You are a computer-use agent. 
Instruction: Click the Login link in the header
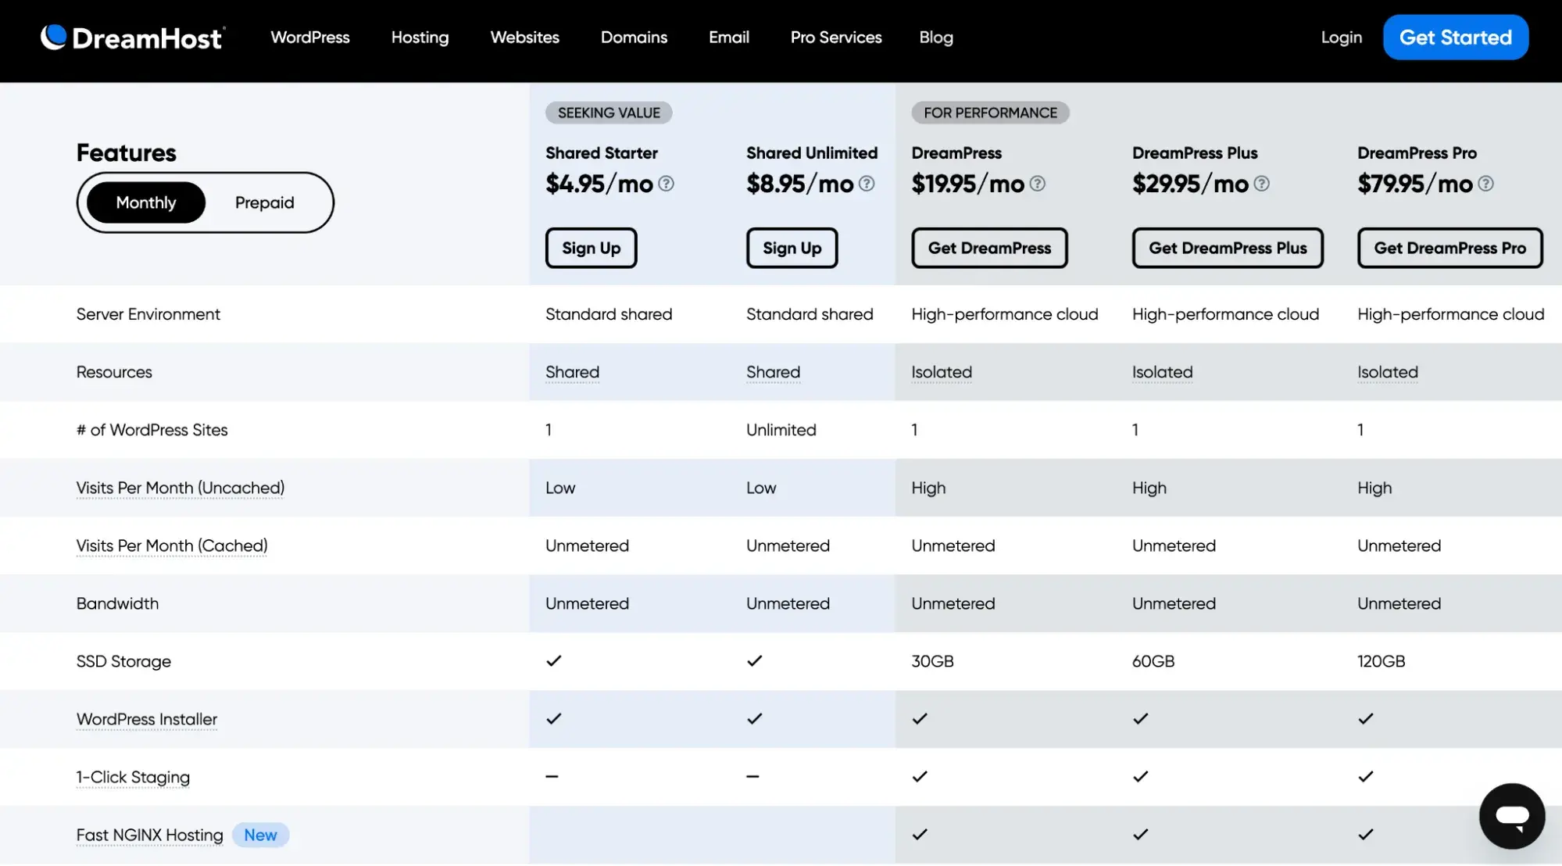1340,36
